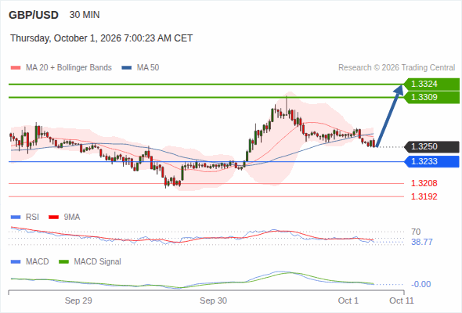Click the MACD legend label
Viewport: 462px width, 313px height.
point(38,262)
